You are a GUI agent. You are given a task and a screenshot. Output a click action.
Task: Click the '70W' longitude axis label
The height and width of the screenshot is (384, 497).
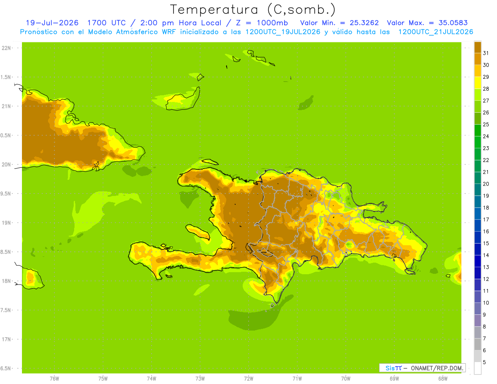tap(345, 378)
